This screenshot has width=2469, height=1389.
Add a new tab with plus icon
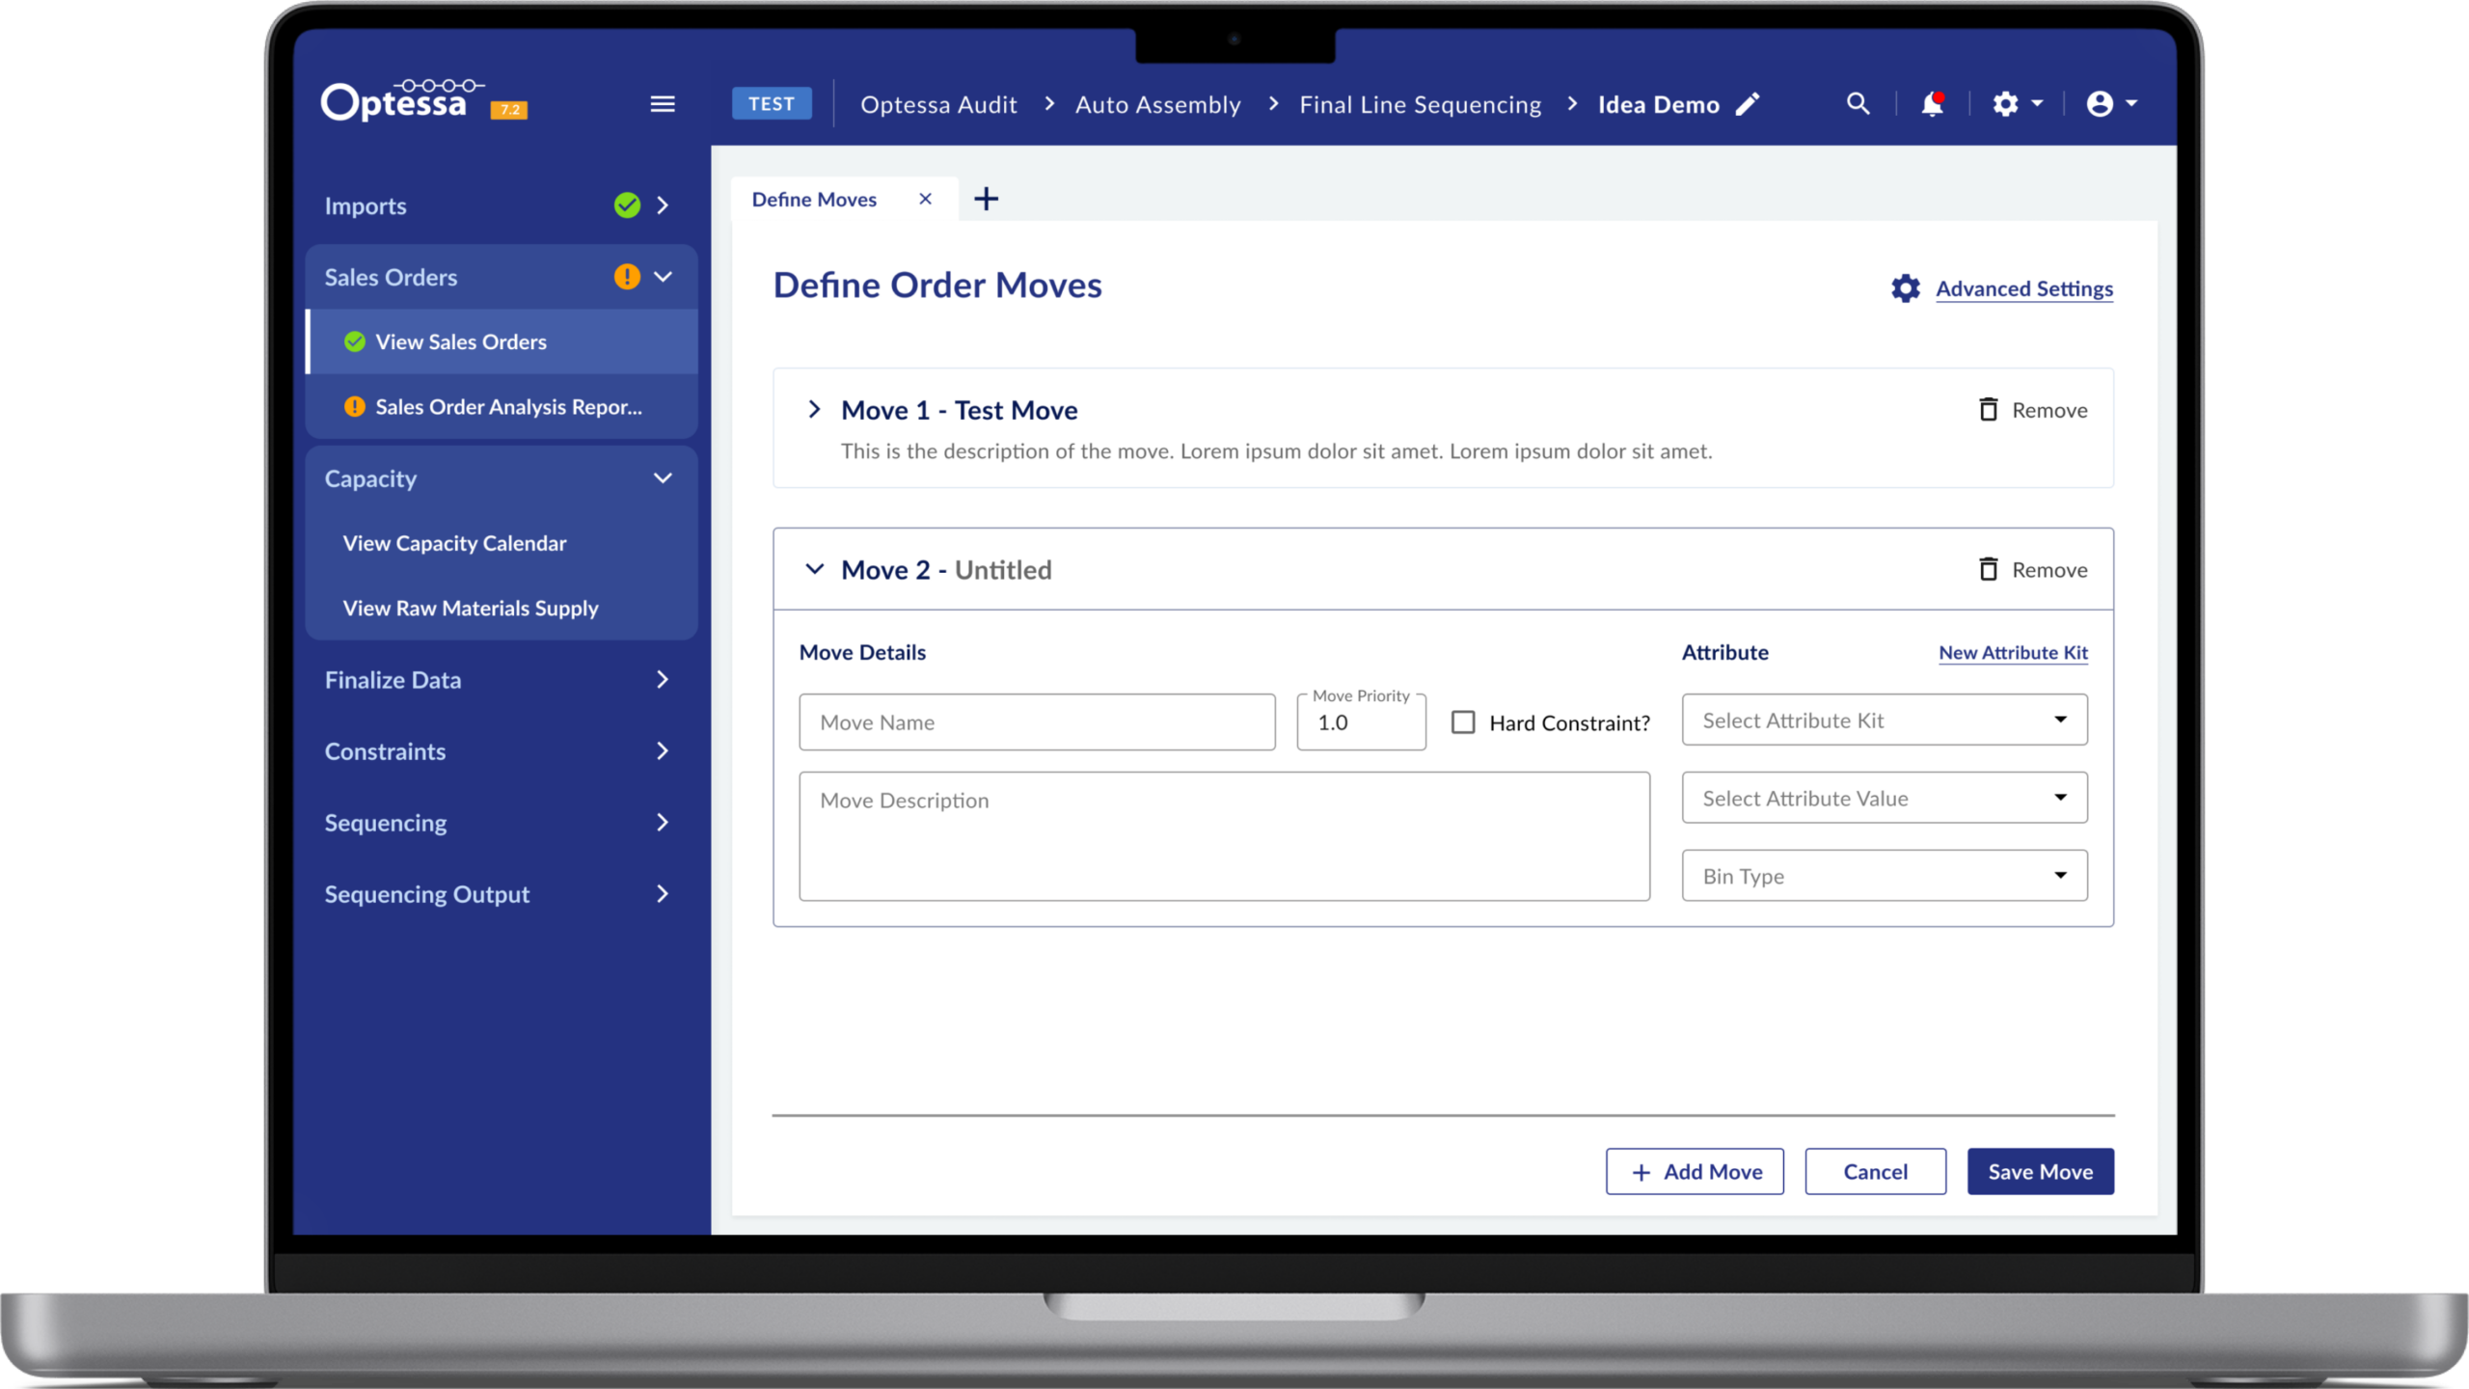[x=986, y=200]
